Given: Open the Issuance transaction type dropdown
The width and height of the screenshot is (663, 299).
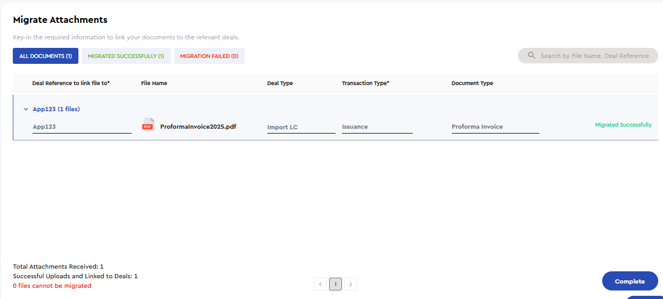Looking at the screenshot, I should (x=377, y=127).
